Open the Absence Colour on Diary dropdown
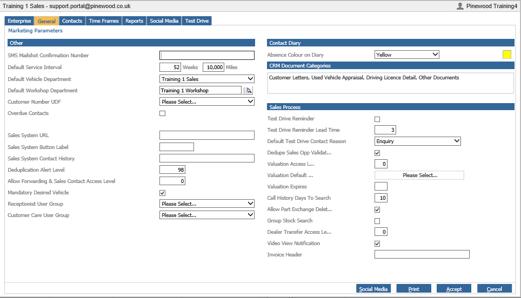Screen dimensions: 521x298 (x=407, y=55)
